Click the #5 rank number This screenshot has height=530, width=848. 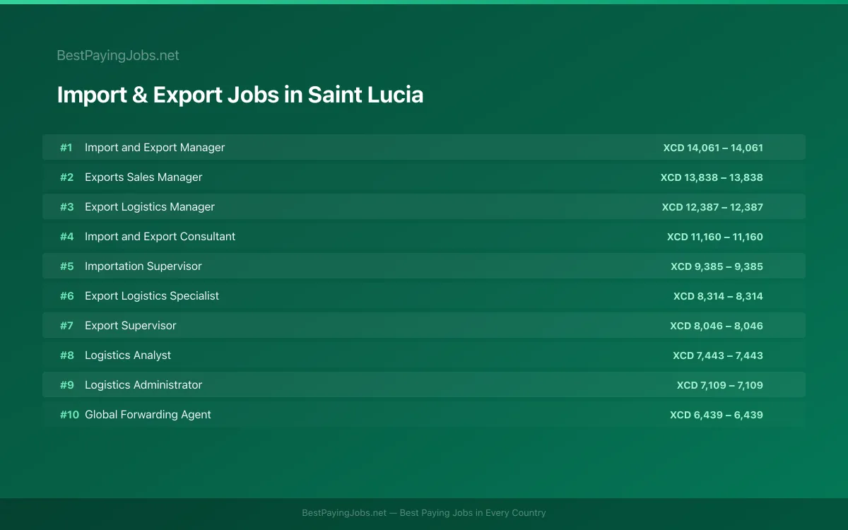coord(66,266)
